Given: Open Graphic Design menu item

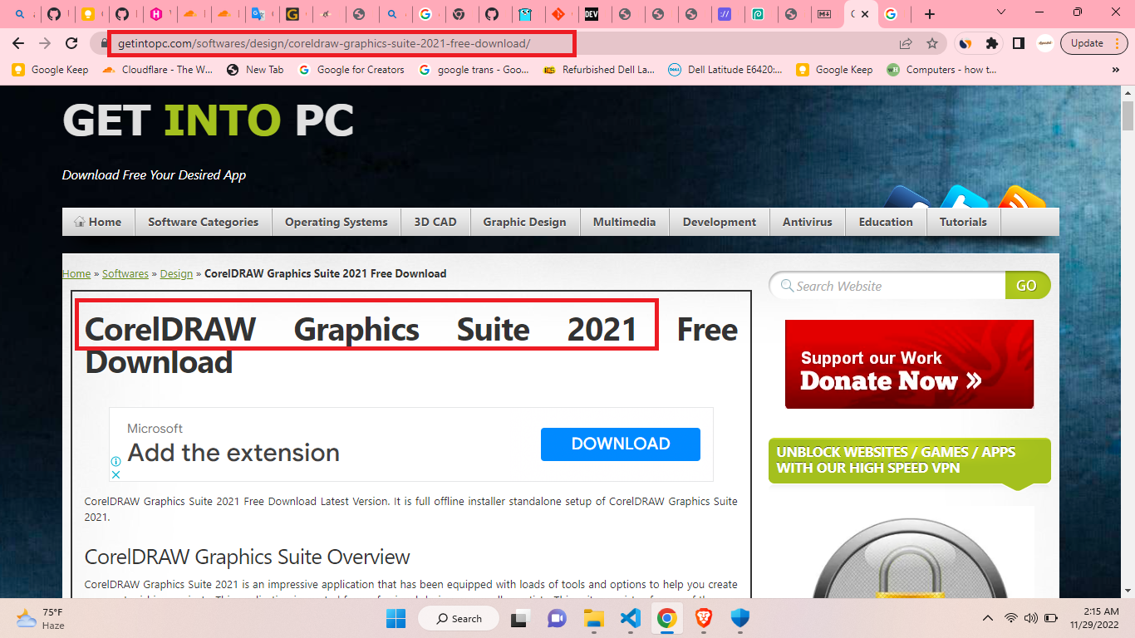Looking at the screenshot, I should 524,222.
